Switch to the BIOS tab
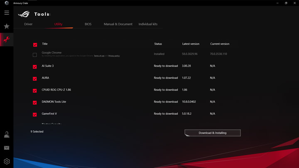The height and width of the screenshot is (168, 299). pos(88,24)
